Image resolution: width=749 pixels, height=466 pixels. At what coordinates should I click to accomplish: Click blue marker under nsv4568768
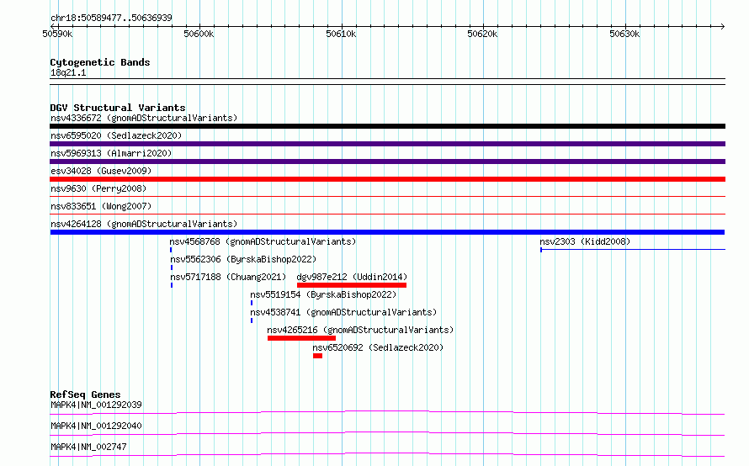pos(171,250)
